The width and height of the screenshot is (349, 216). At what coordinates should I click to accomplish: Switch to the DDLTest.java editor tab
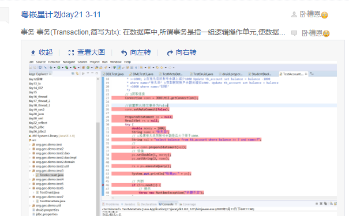113,74
